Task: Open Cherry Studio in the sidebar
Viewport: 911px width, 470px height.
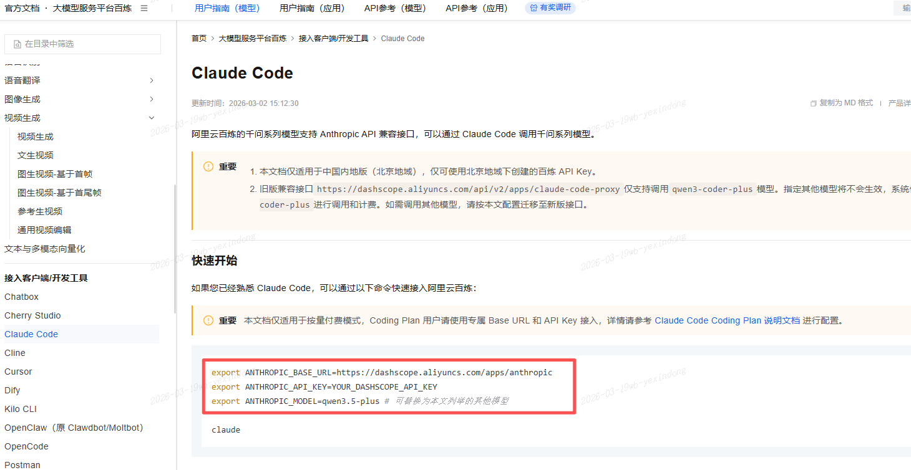Action: (32, 315)
